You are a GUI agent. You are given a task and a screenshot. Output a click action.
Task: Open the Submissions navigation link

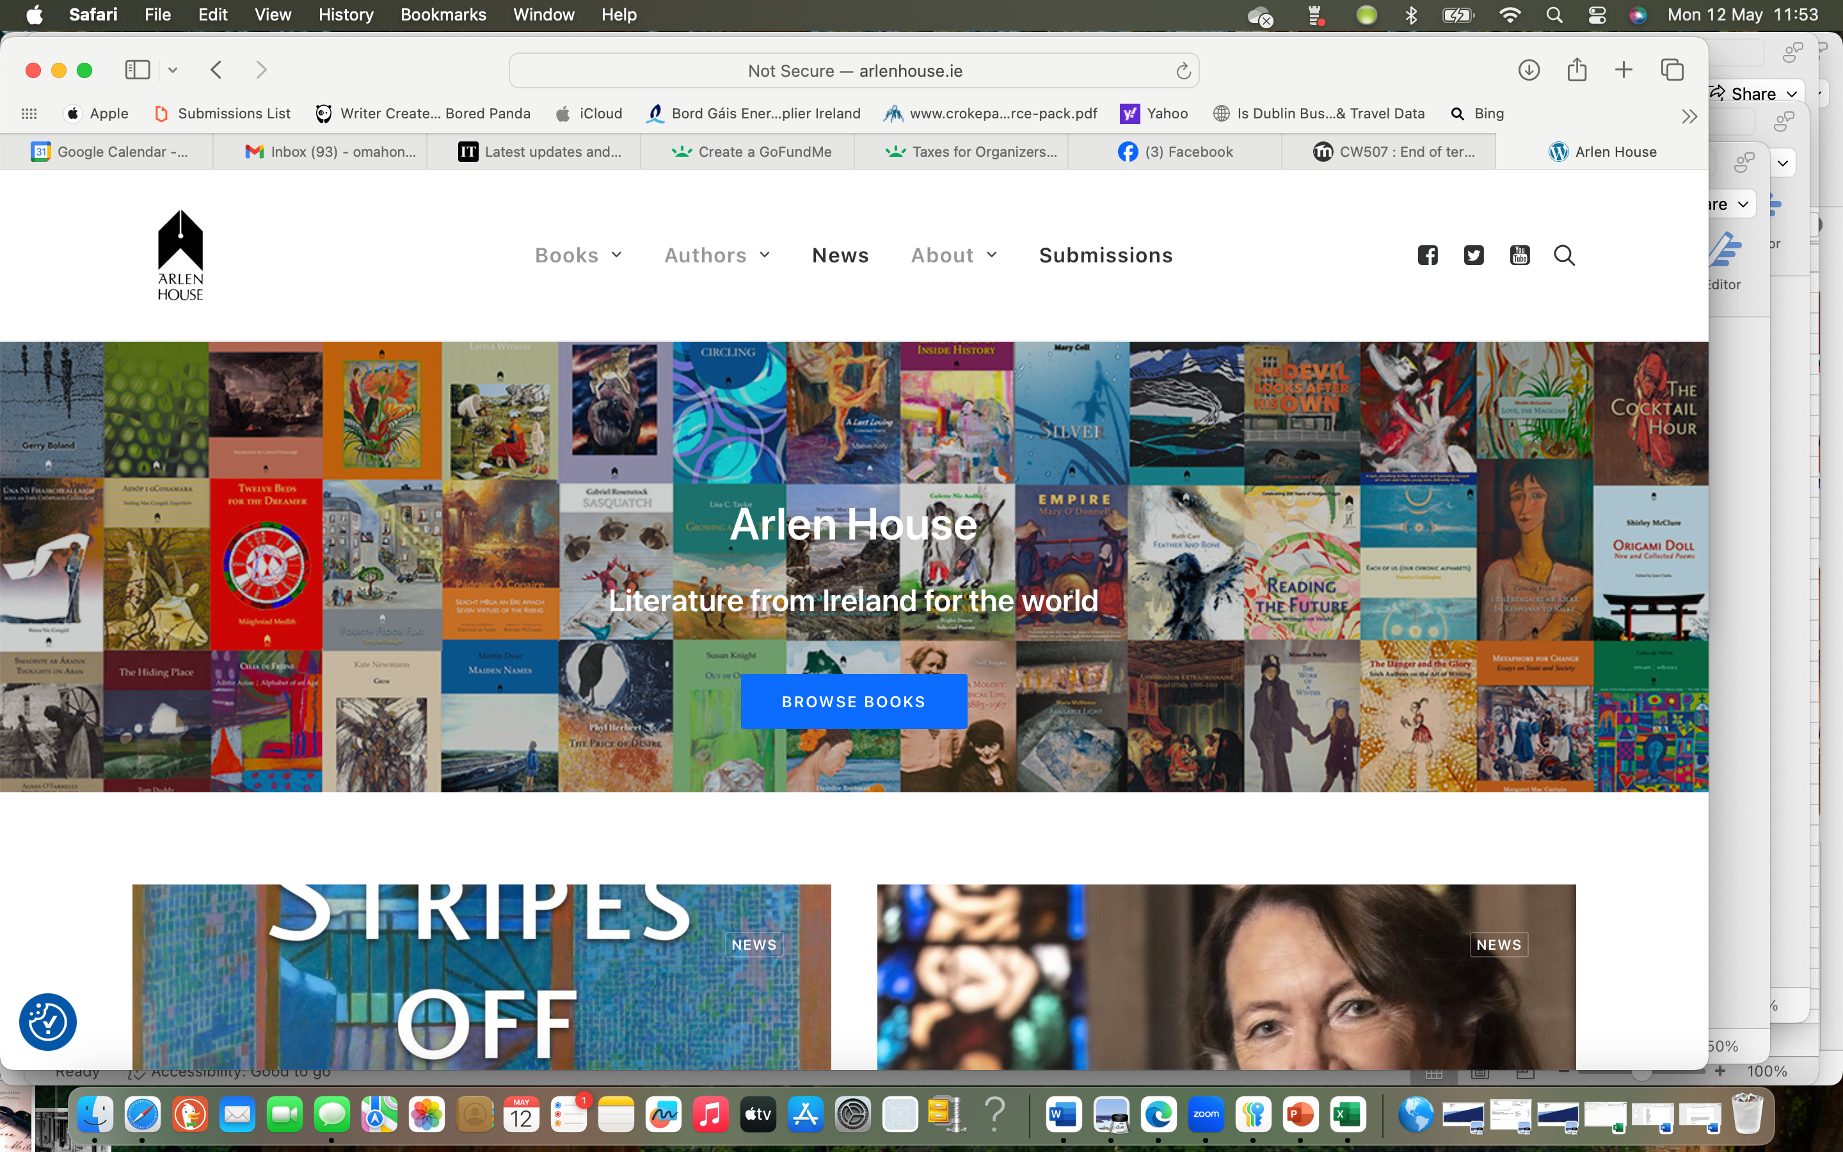(1106, 255)
